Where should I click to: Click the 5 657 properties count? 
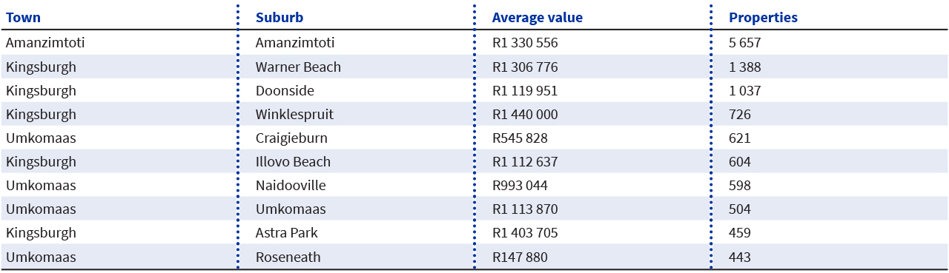(745, 43)
